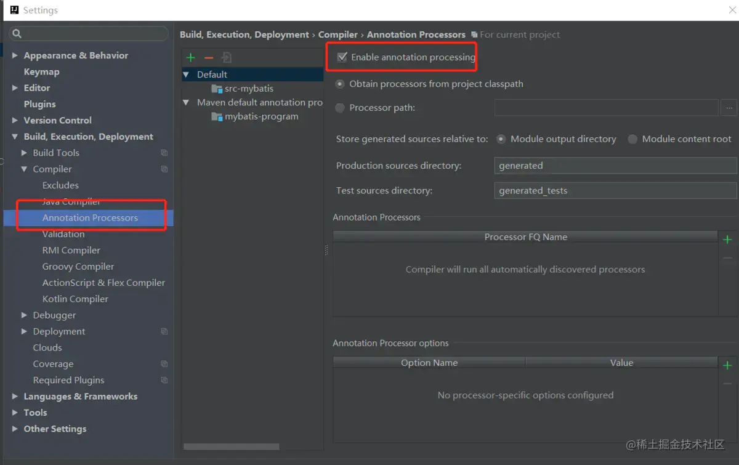Viewport: 739px width, 465px height.
Task: Click project-level icon beside Required Plugins
Action: tap(164, 380)
